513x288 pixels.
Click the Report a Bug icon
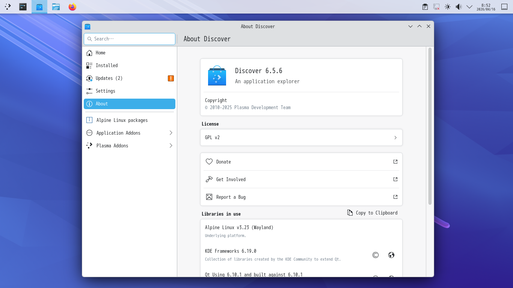tap(209, 197)
